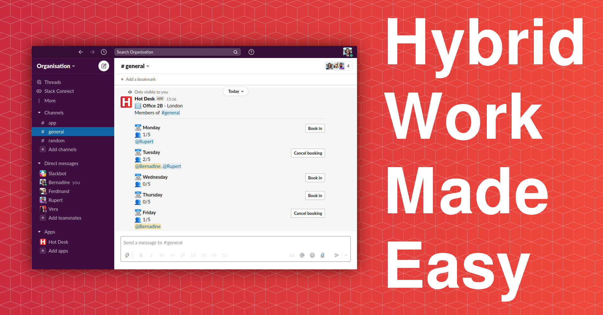Open Threads in the sidebar
The height and width of the screenshot is (315, 603).
[x=53, y=82]
